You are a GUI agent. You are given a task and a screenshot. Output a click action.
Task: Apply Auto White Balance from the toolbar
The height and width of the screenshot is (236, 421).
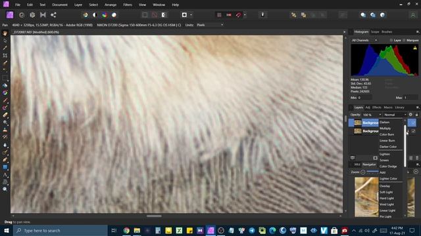pyautogui.click(x=114, y=15)
